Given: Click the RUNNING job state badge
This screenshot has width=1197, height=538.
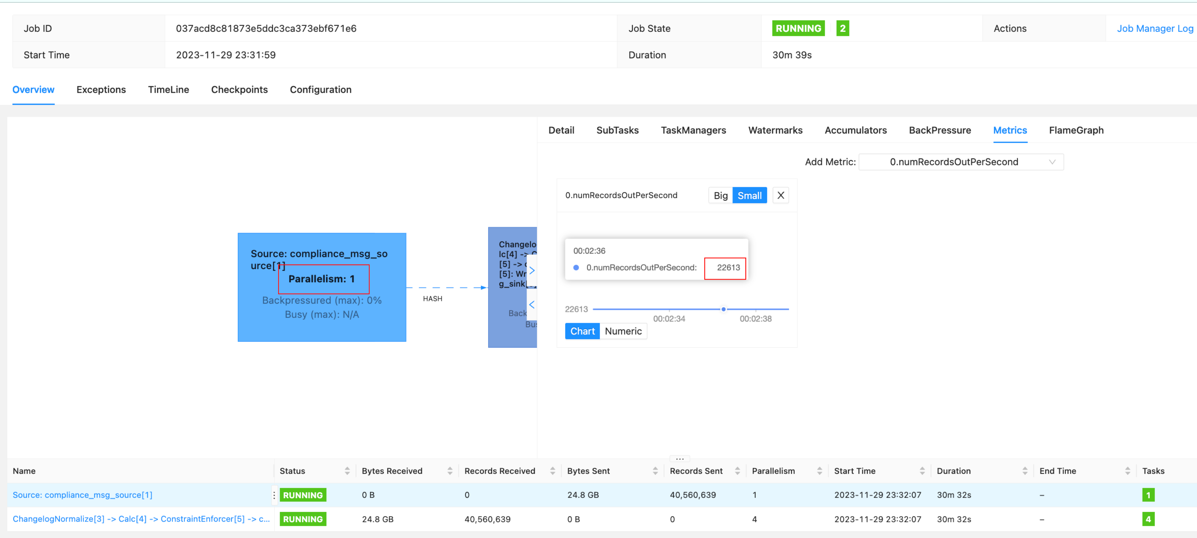Looking at the screenshot, I should coord(798,28).
